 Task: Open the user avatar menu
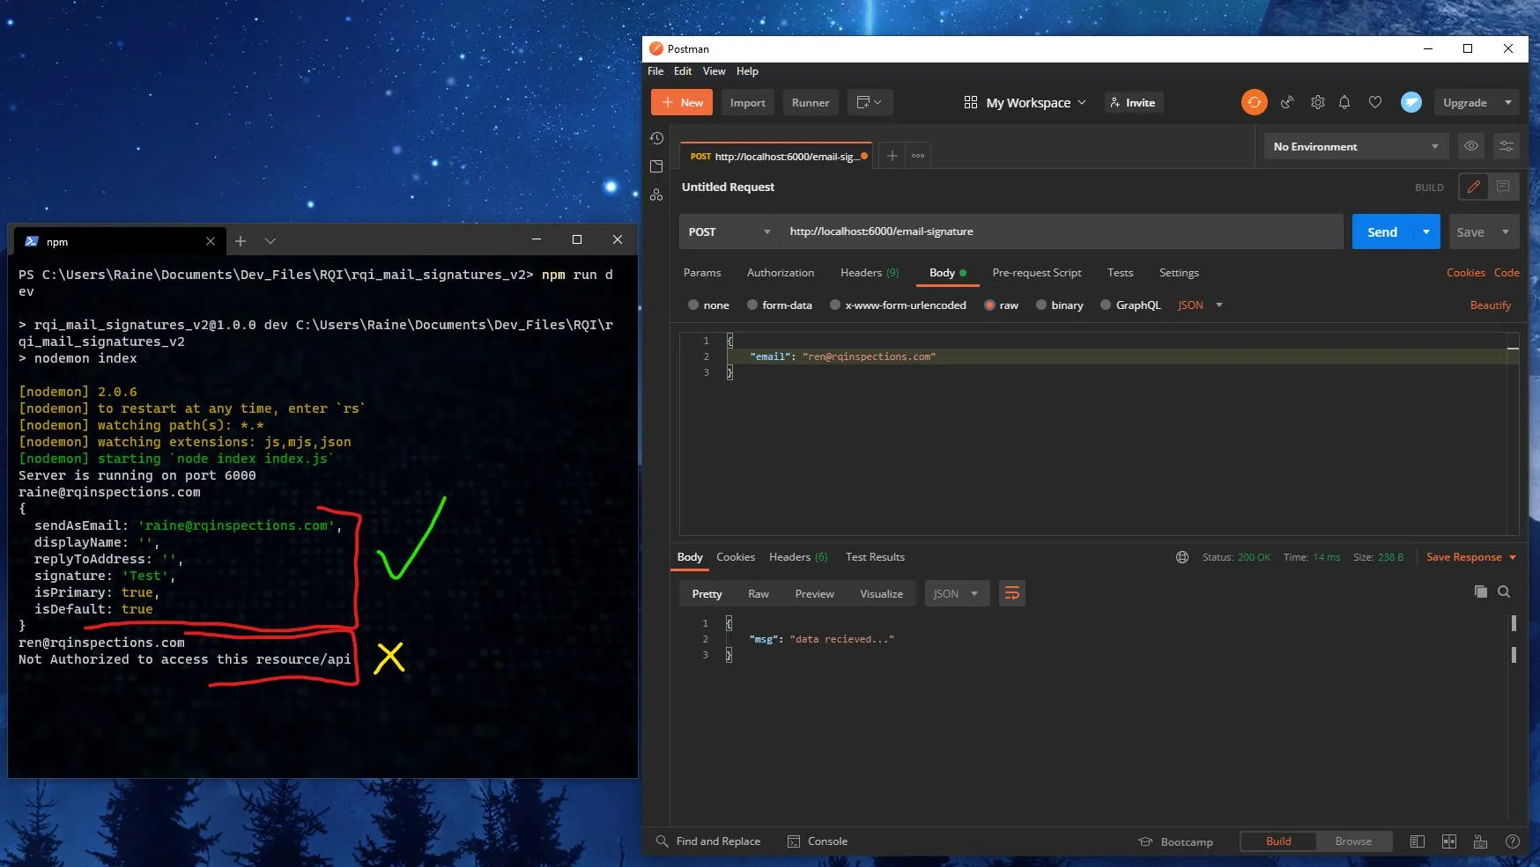(1410, 102)
